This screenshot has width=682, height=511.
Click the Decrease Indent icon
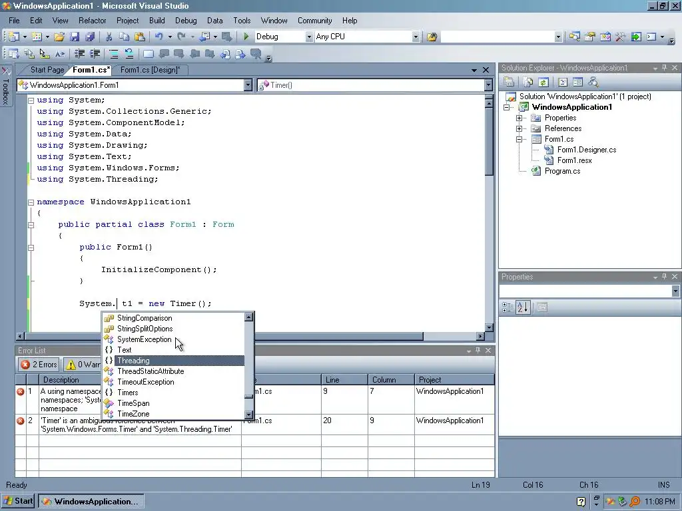coord(80,54)
